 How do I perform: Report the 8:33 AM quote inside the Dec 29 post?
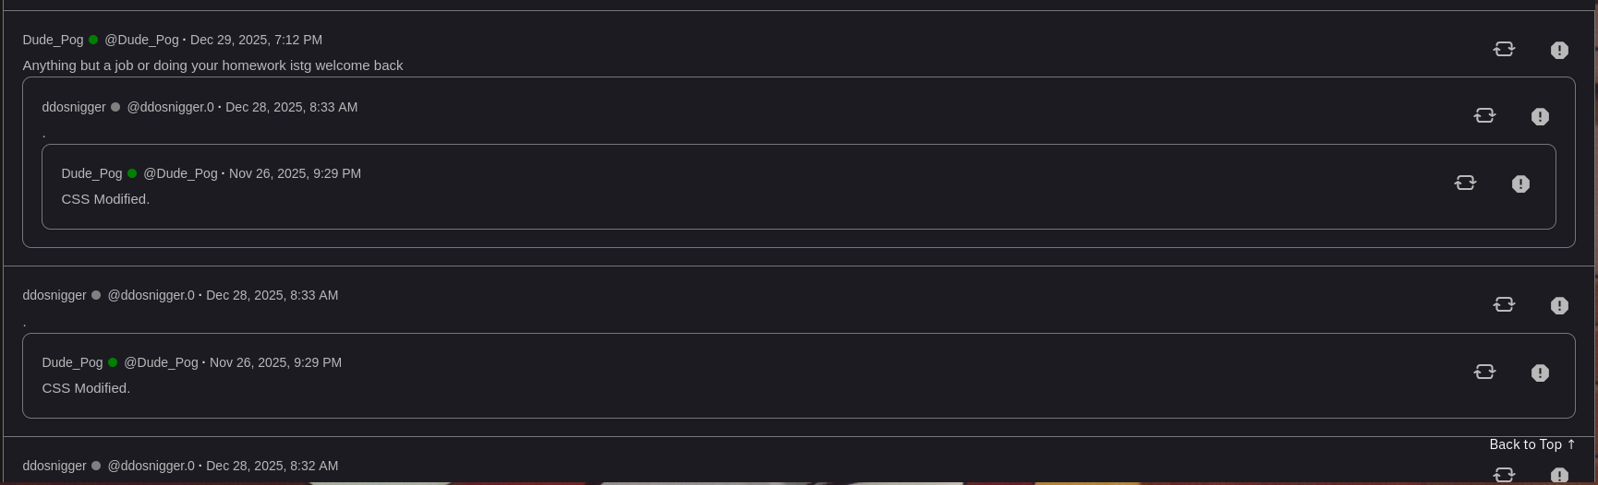pos(1540,117)
